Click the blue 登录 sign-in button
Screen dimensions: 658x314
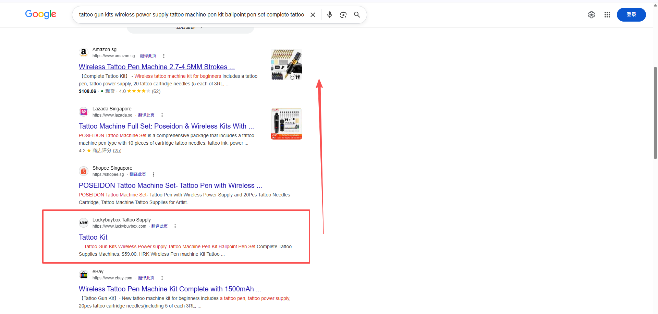coord(631,15)
